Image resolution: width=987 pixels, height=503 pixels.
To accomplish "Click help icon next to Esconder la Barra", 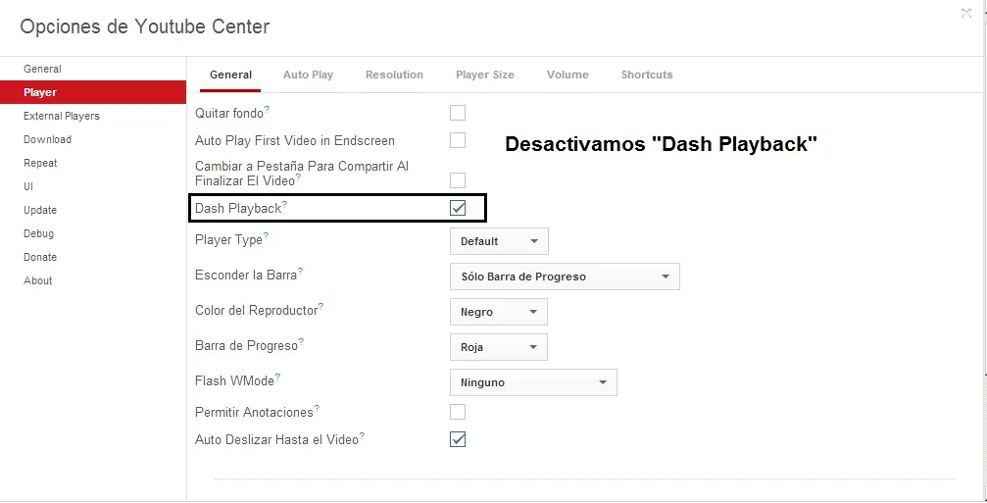I will coord(300,272).
